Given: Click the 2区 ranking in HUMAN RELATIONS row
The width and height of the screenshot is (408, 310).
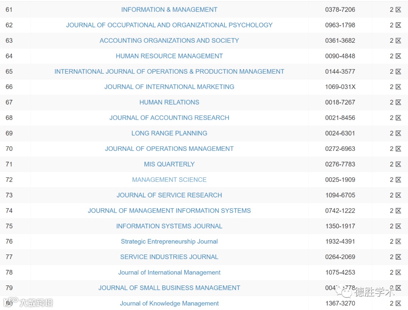Looking at the screenshot, I should click(396, 102).
